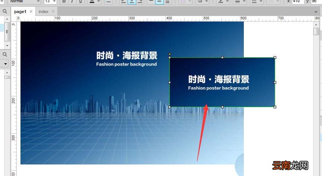Open the fill color swatch
Screen dimensions: 322x176
pyautogui.click(x=182, y=1)
